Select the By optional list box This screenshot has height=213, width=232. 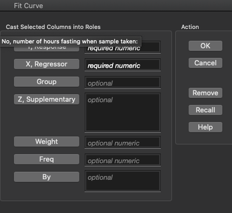tap(122, 181)
